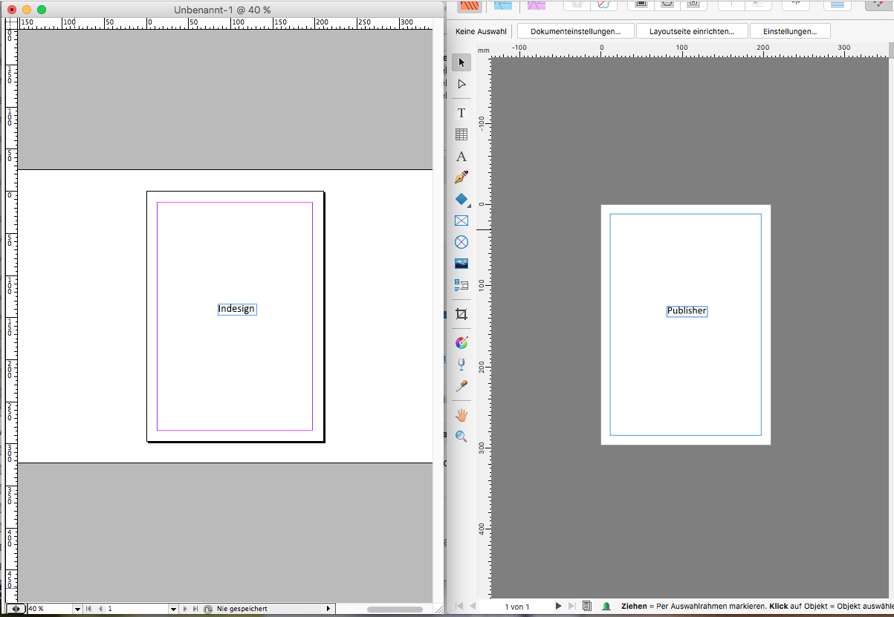Viewport: 894px width, 617px height.
Task: Go to next page in InDesign
Action: (x=186, y=609)
